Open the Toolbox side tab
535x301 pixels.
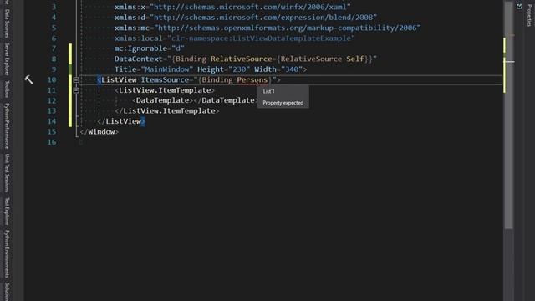click(7, 89)
